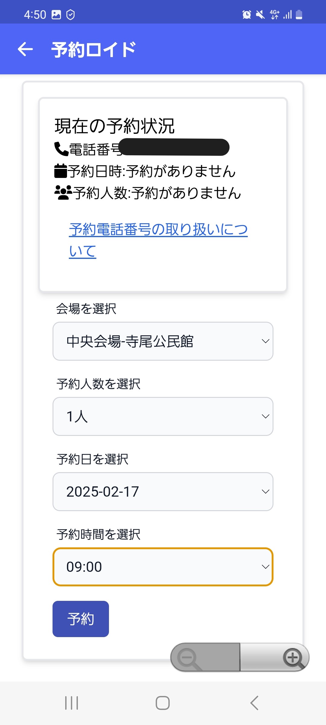This screenshot has width=326, height=725.
Task: Tap the 現在の予約状況 card heading
Action: (x=115, y=125)
